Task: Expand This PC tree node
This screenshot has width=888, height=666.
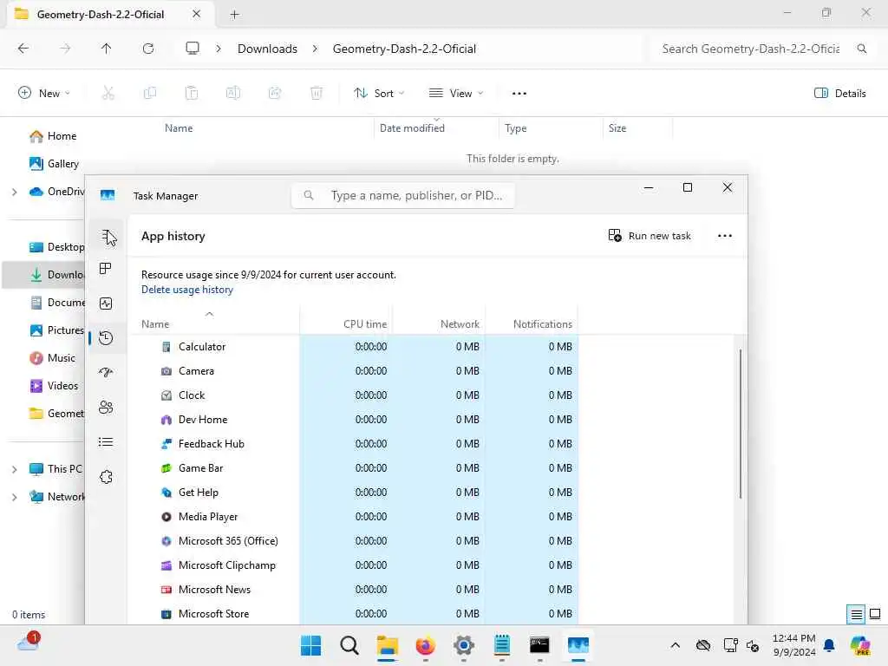Action: point(14,469)
